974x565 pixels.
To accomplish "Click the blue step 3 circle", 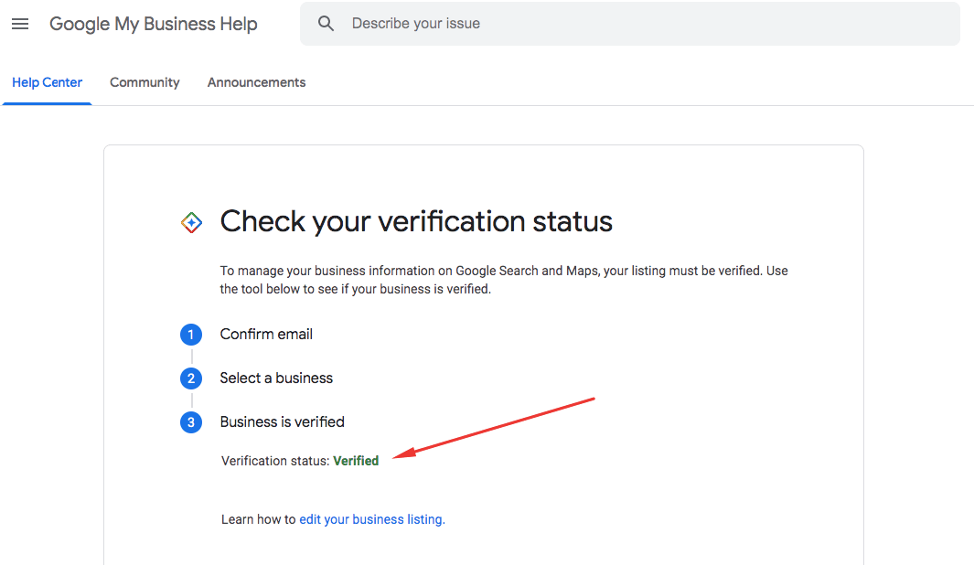I will click(x=191, y=421).
